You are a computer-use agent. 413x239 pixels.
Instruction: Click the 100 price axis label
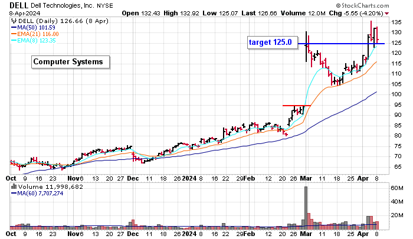coord(396,94)
